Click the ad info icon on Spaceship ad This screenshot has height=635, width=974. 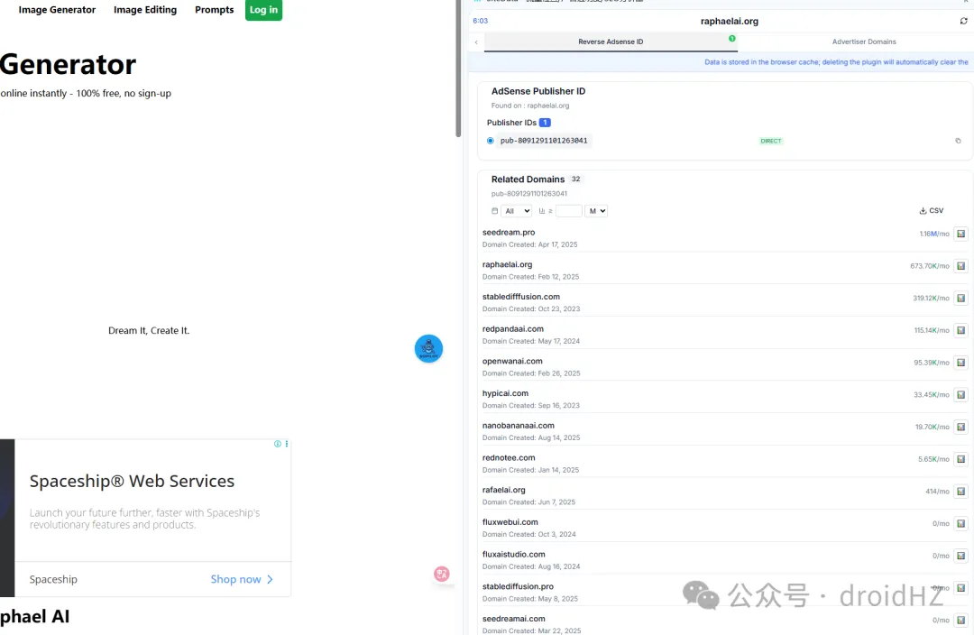(x=278, y=444)
